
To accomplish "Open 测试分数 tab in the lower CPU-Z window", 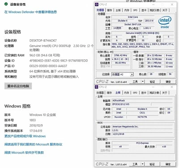I will point(154,92).
